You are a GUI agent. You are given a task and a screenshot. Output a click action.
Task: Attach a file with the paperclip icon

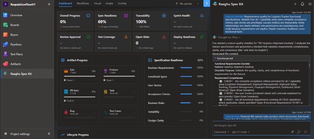(x=292, y=132)
